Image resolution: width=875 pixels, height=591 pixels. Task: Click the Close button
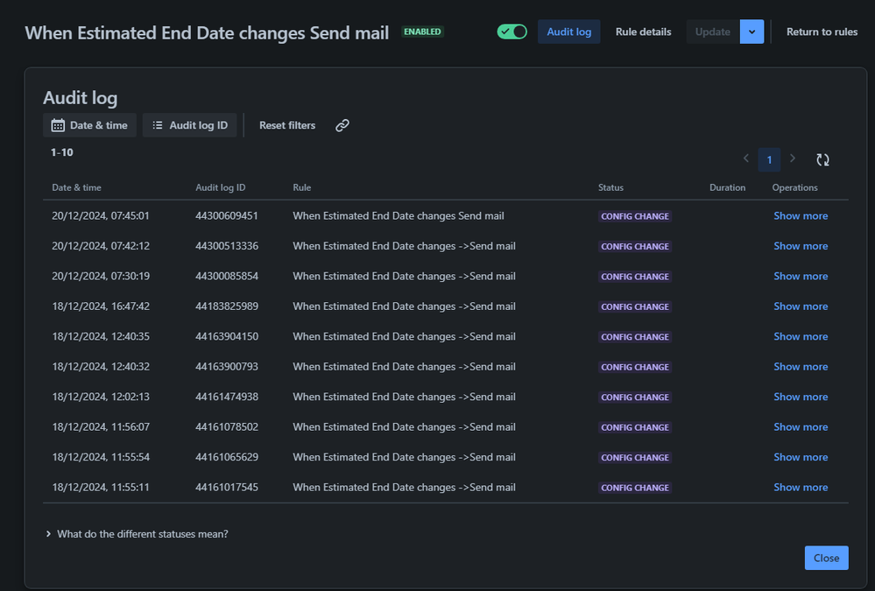826,558
